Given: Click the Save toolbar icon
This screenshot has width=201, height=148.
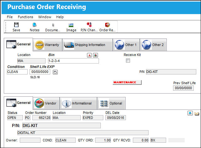Looking at the screenshot, I should pos(16,27).
